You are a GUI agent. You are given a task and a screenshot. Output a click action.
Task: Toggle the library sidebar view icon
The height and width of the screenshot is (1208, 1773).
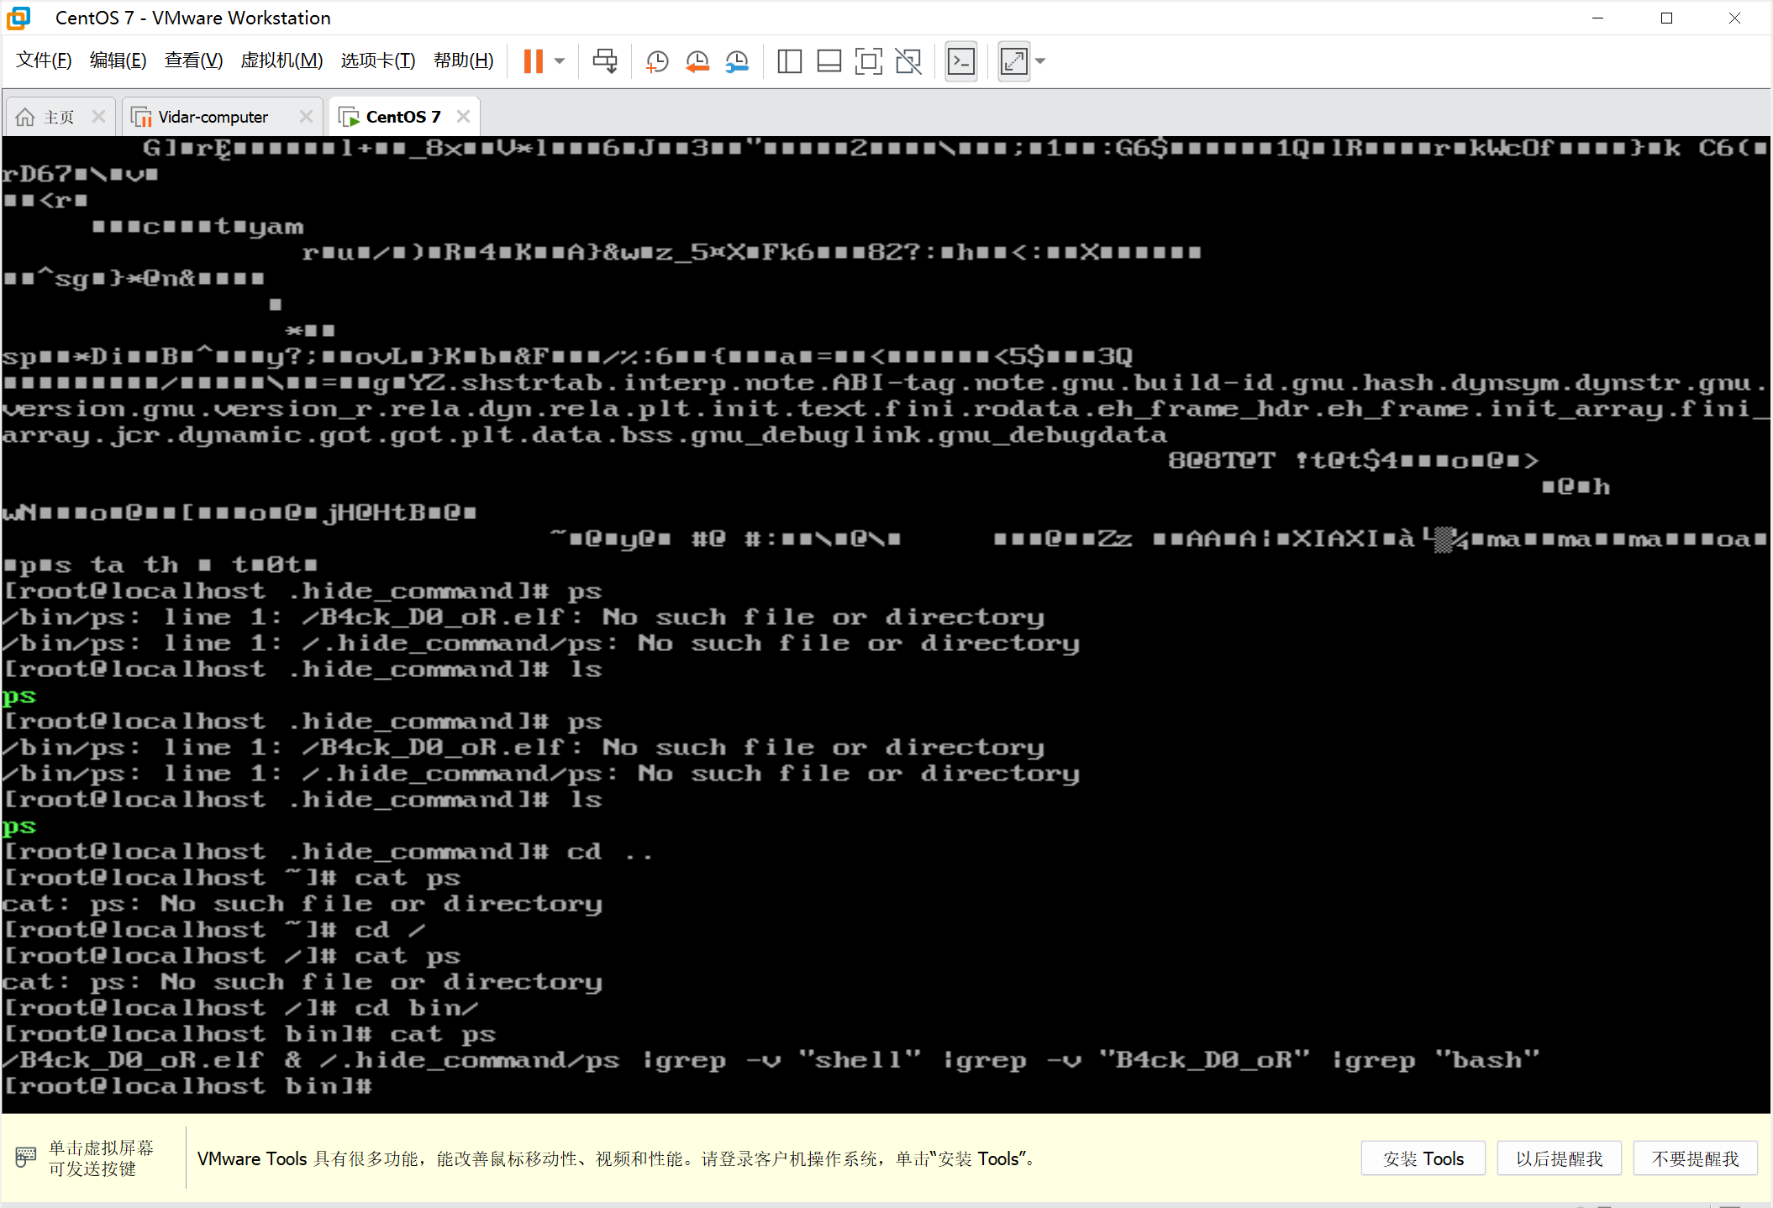pos(789,61)
